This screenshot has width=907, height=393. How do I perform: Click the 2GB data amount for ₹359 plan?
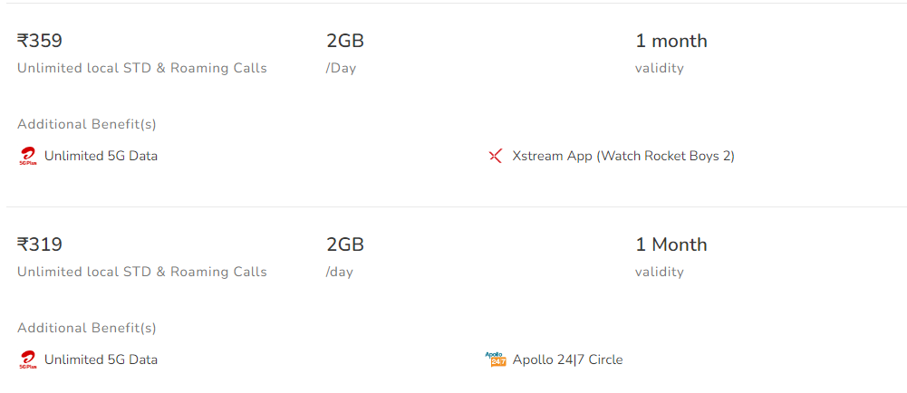(x=345, y=41)
